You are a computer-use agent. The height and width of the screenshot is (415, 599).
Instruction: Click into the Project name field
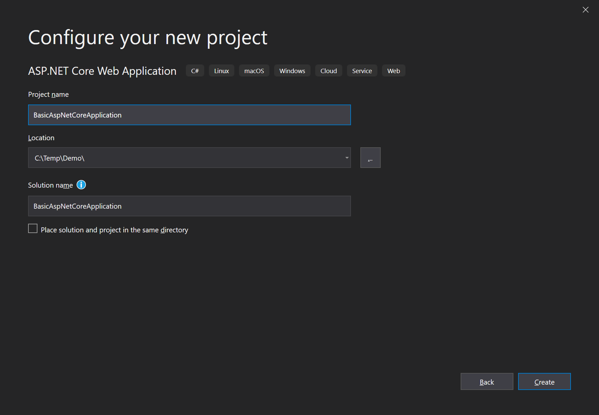[x=189, y=115]
